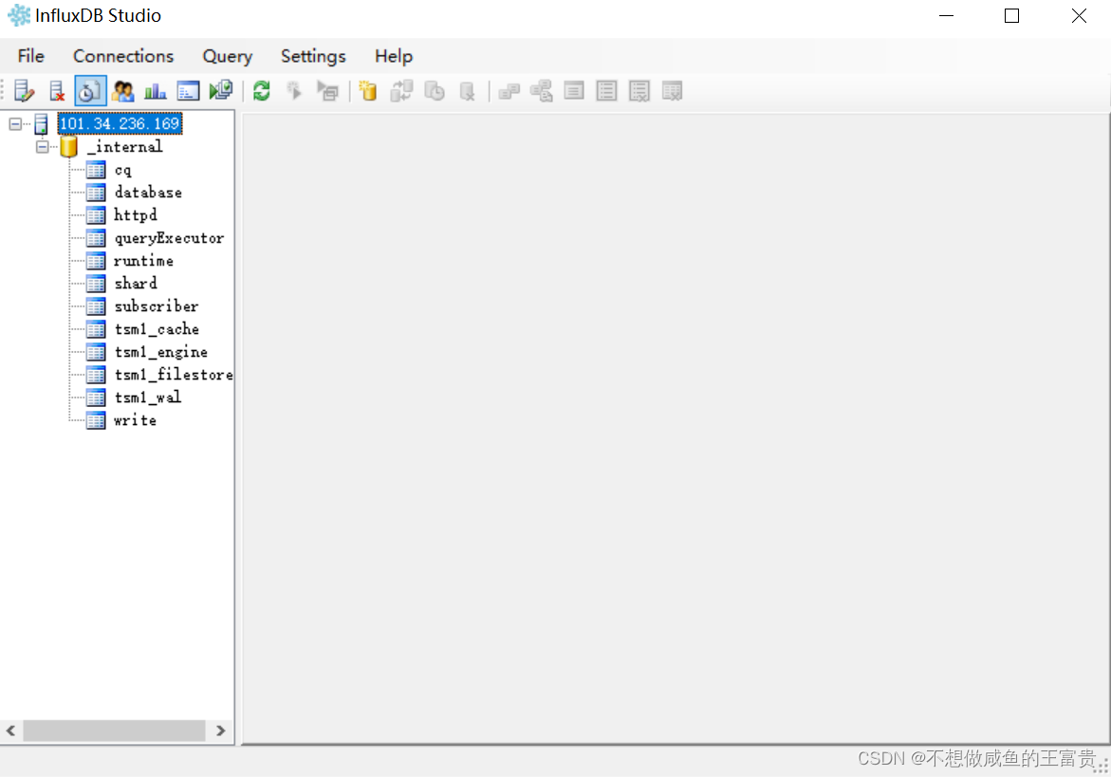Open the File menu
The width and height of the screenshot is (1111, 777).
tap(31, 56)
